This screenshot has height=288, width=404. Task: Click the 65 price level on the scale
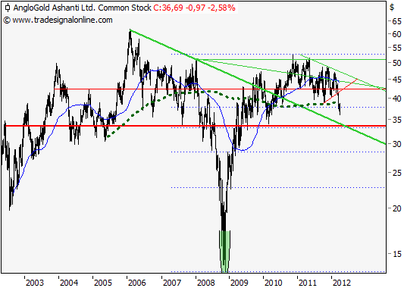click(396, 21)
